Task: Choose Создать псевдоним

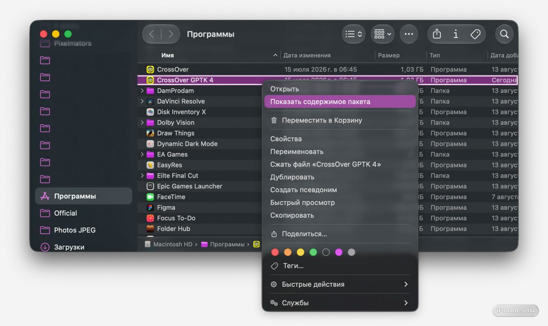Action: (340, 190)
